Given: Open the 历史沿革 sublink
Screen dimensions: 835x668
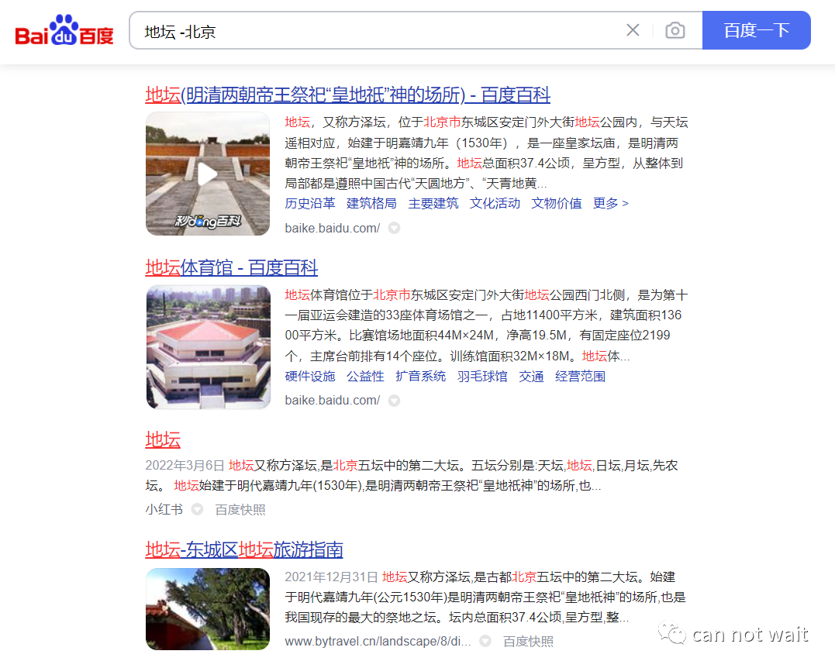Looking at the screenshot, I should coord(310,203).
